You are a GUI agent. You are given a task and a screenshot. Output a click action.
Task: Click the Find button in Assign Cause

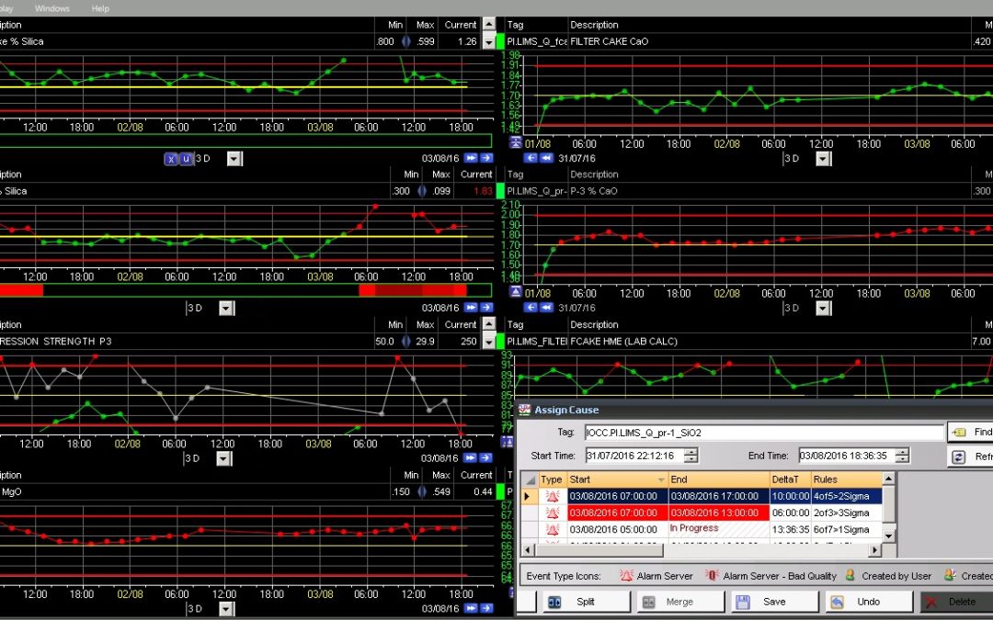point(970,432)
